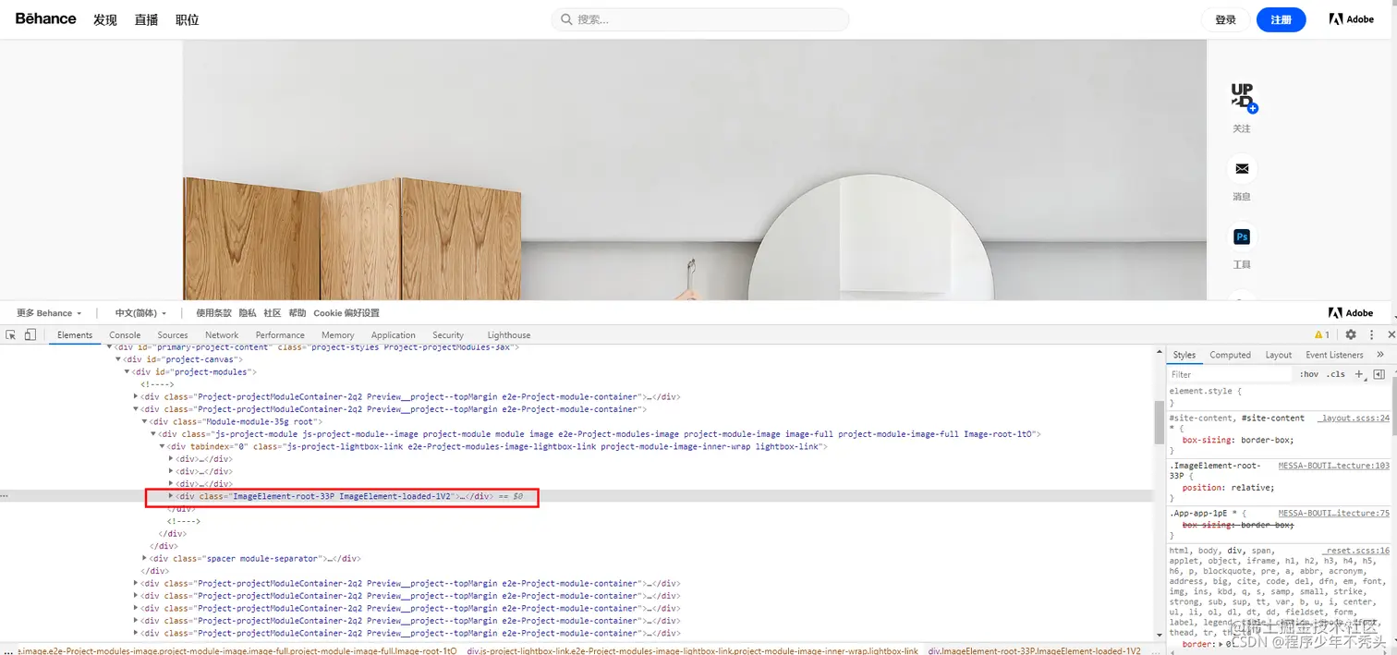The image size is (1397, 655).
Task: Open the Application tab
Action: coord(394,335)
